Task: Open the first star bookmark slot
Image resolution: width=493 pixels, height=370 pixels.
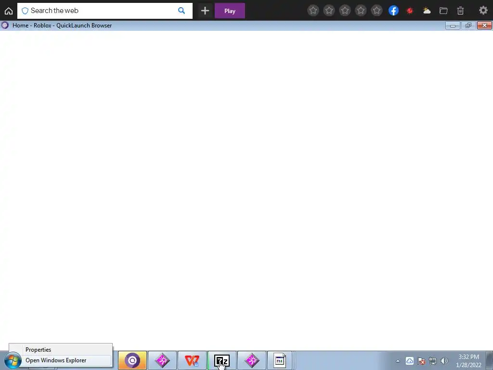Action: tap(313, 11)
